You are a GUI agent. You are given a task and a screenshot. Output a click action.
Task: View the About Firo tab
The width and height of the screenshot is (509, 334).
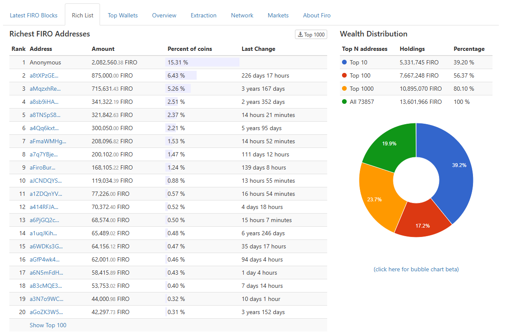pyautogui.click(x=317, y=15)
